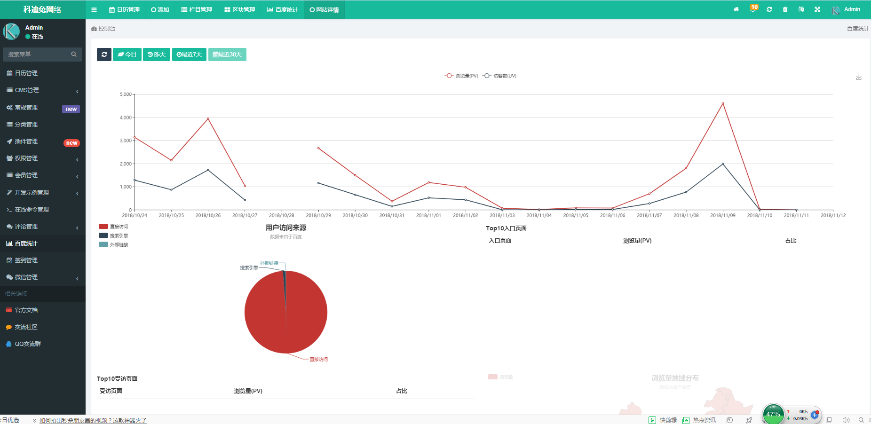The image size is (871, 424).
Task: Download the chart using the save icon
Action: (858, 77)
